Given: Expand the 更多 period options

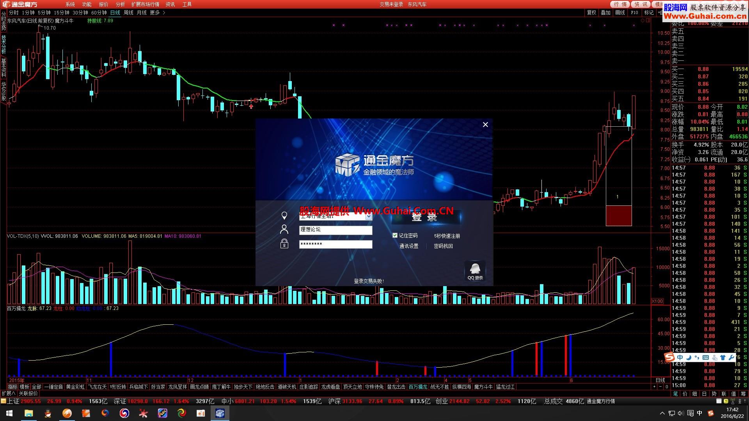Looking at the screenshot, I should [x=157, y=13].
